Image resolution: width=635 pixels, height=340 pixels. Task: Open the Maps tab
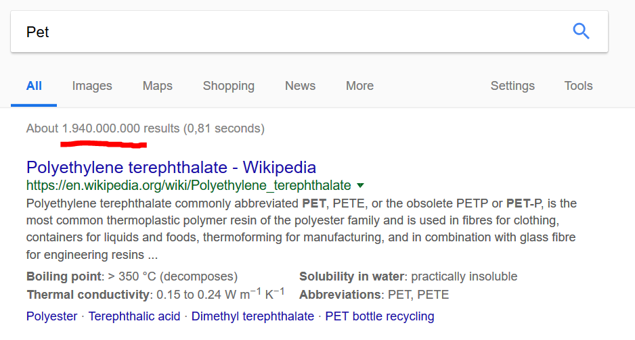[158, 86]
